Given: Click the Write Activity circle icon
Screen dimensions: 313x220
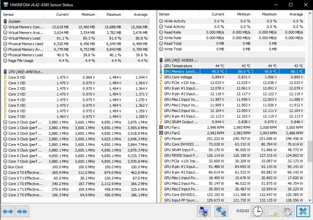Looking at the screenshot, I should coord(161,21).
